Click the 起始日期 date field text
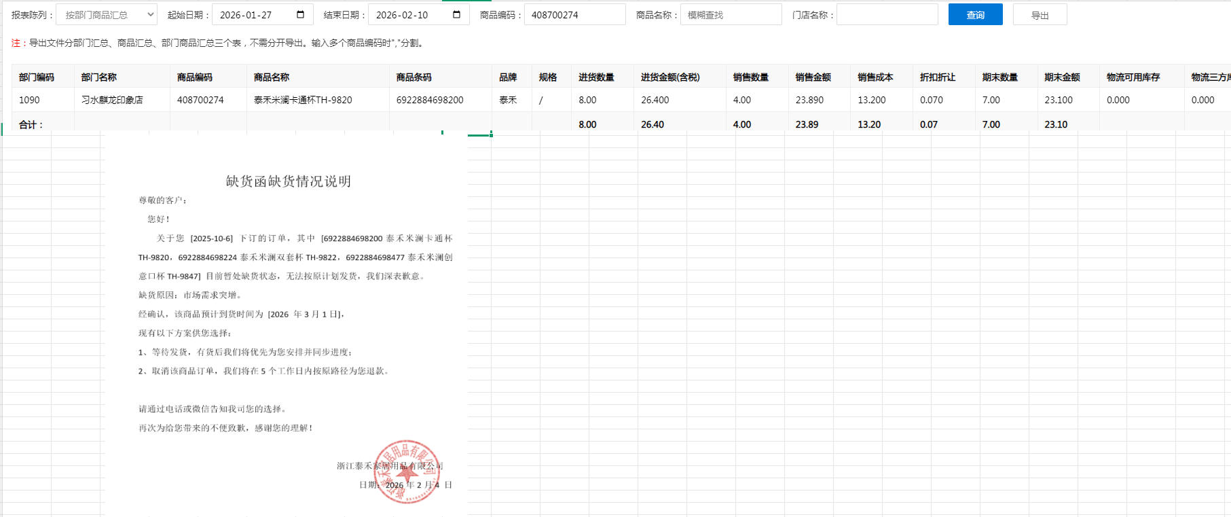Screen dimensions: 1231x517 point(246,15)
